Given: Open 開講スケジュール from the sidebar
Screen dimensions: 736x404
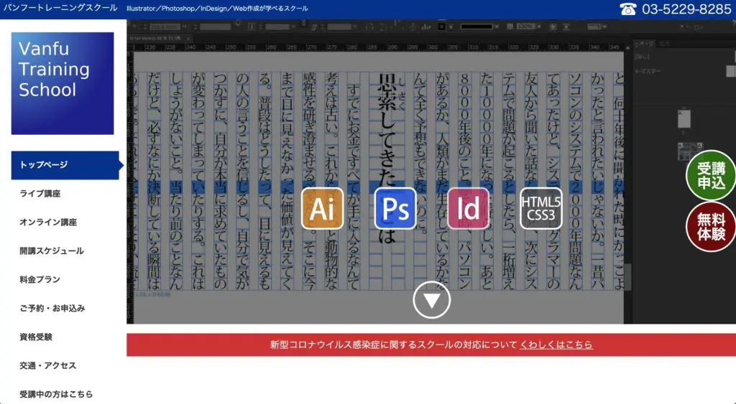Looking at the screenshot, I should (x=52, y=251).
